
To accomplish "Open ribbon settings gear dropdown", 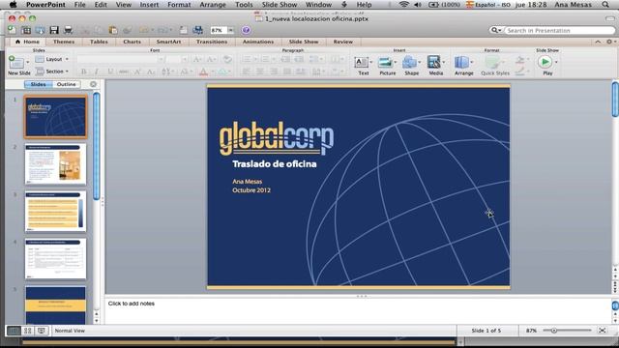I will click(610, 42).
